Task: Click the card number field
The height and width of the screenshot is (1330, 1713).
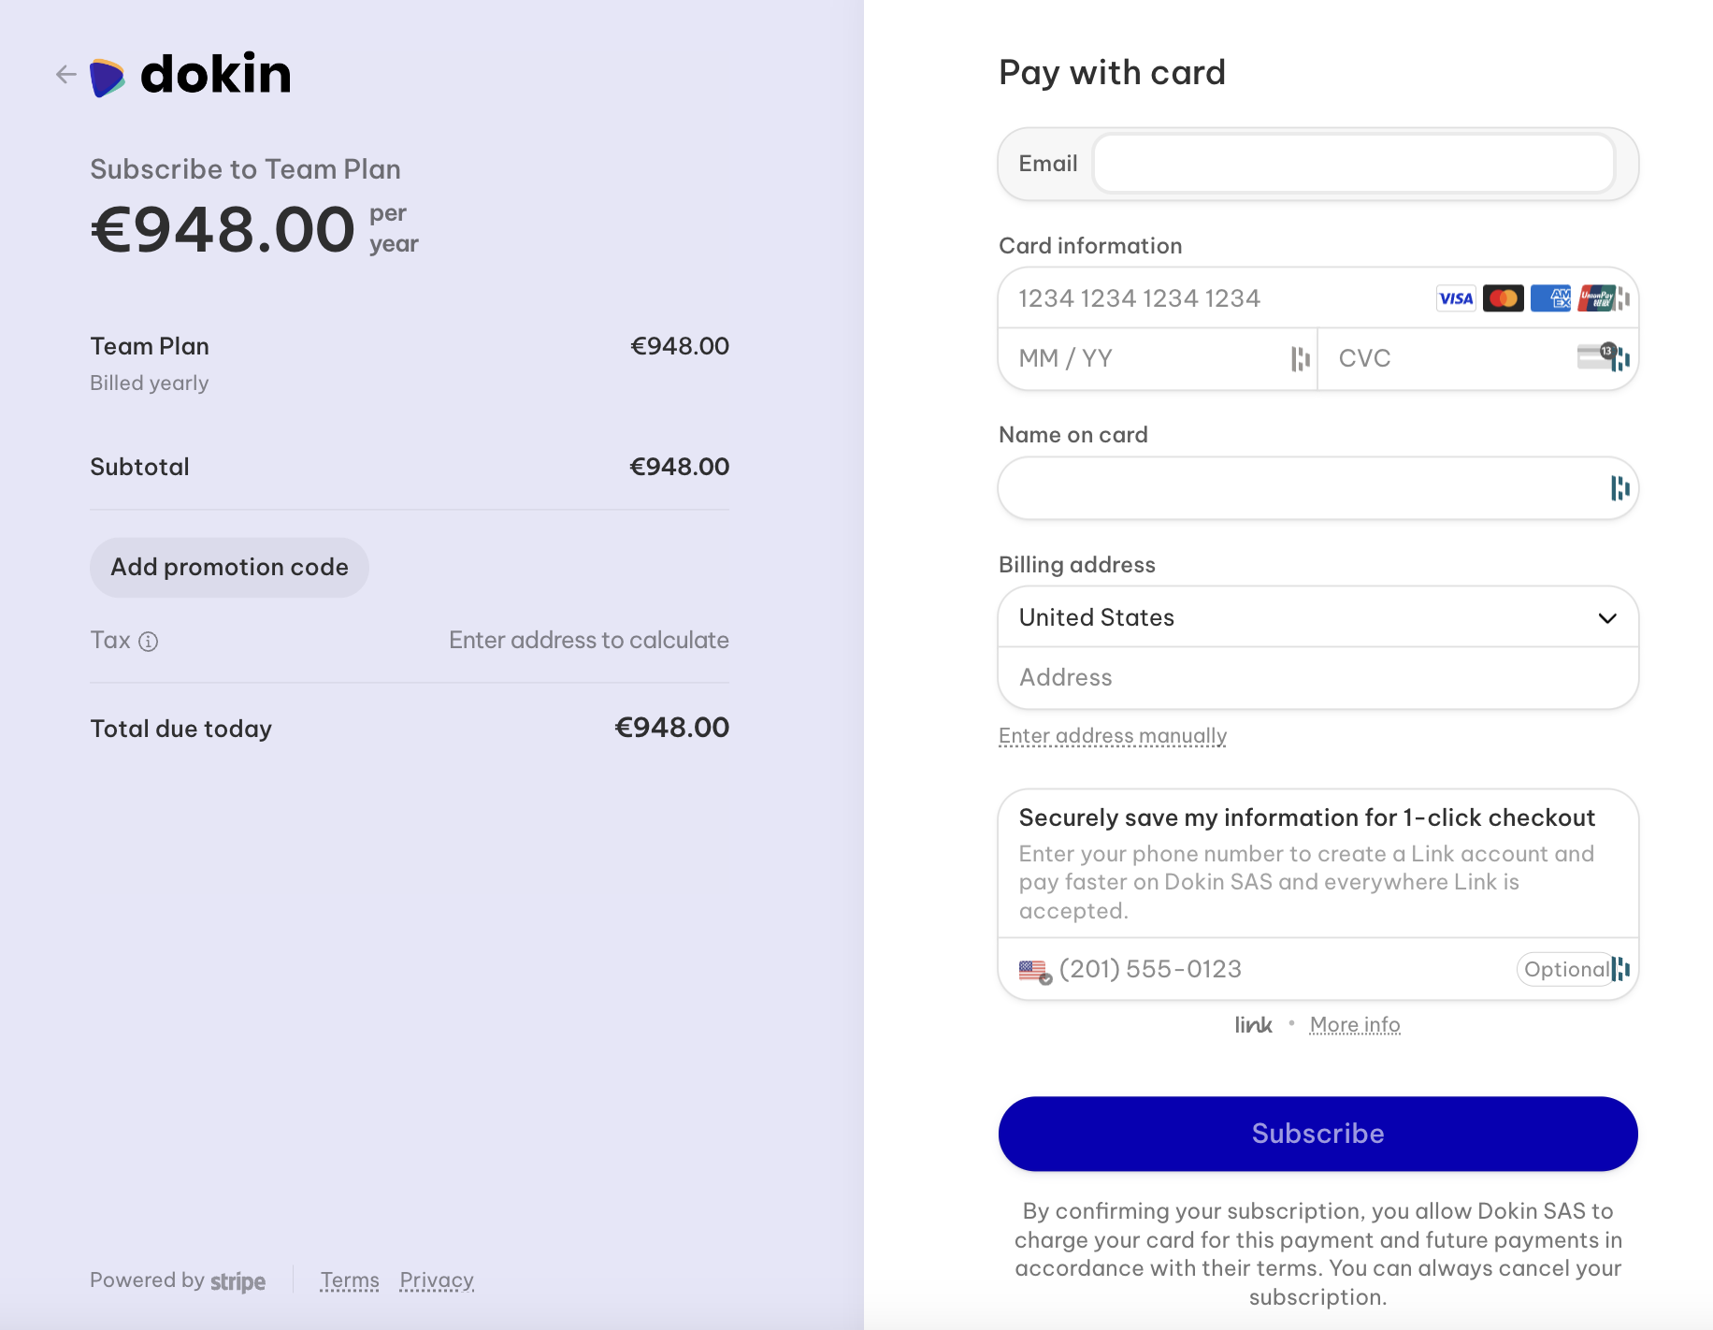Action: pyautogui.click(x=1216, y=299)
